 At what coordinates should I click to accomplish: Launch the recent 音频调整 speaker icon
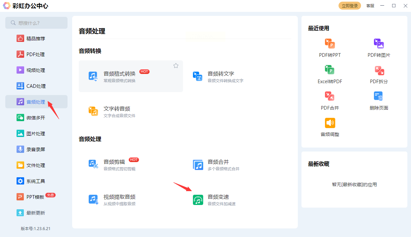click(x=330, y=123)
